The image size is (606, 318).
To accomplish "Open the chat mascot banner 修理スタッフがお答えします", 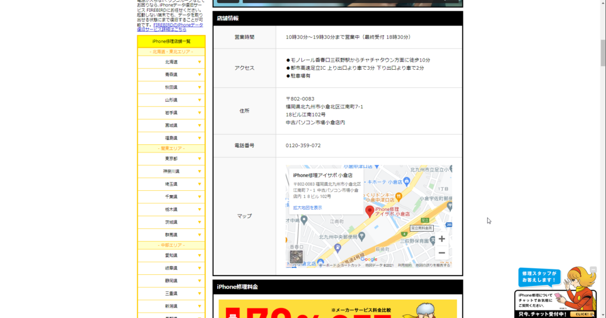I will click(539, 277).
